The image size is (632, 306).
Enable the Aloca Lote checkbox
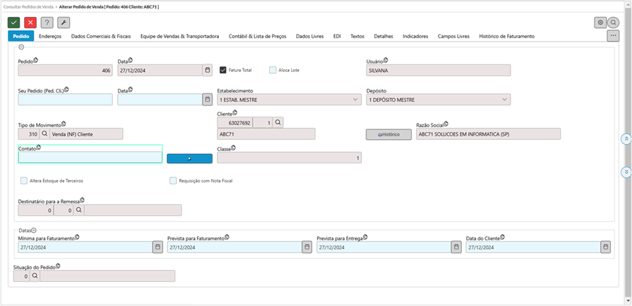coord(273,70)
